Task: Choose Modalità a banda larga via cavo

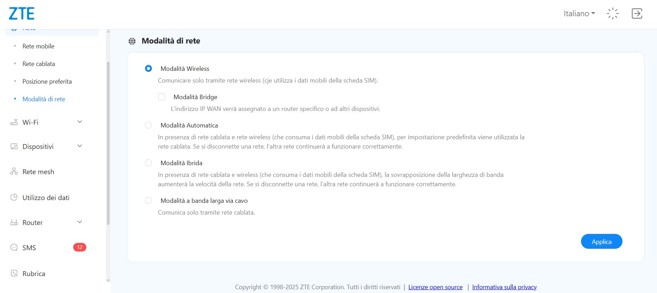Action: (x=148, y=200)
